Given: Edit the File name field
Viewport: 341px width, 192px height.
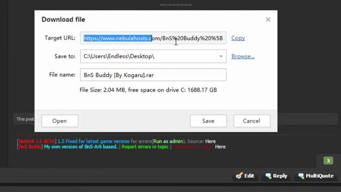Looking at the screenshot, I should click(x=153, y=75).
